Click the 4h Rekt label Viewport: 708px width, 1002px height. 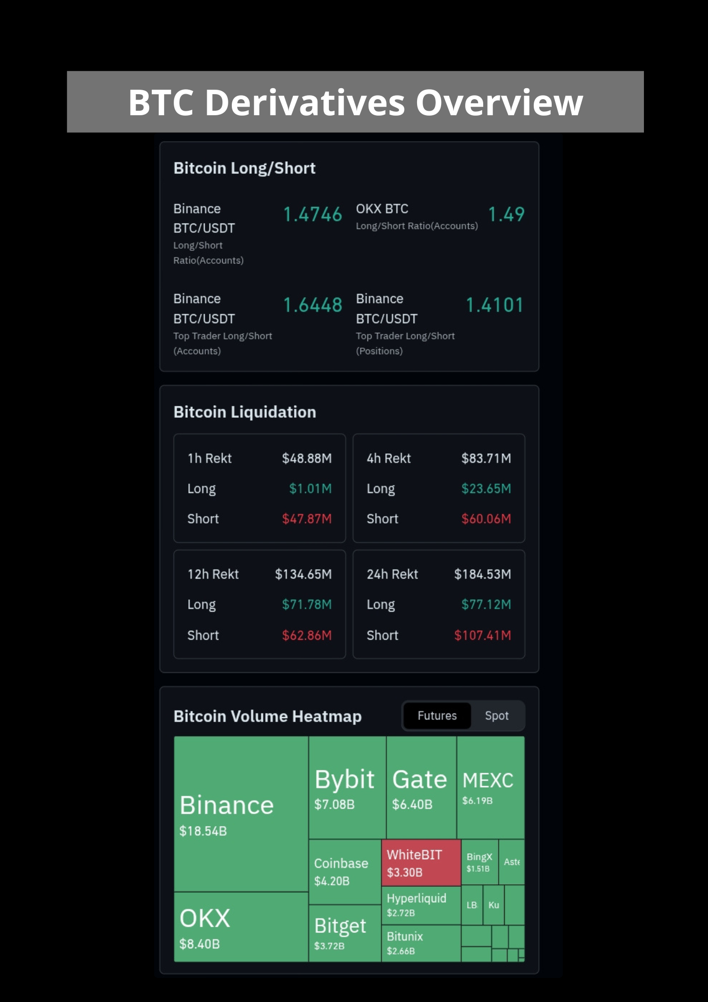pyautogui.click(x=389, y=458)
